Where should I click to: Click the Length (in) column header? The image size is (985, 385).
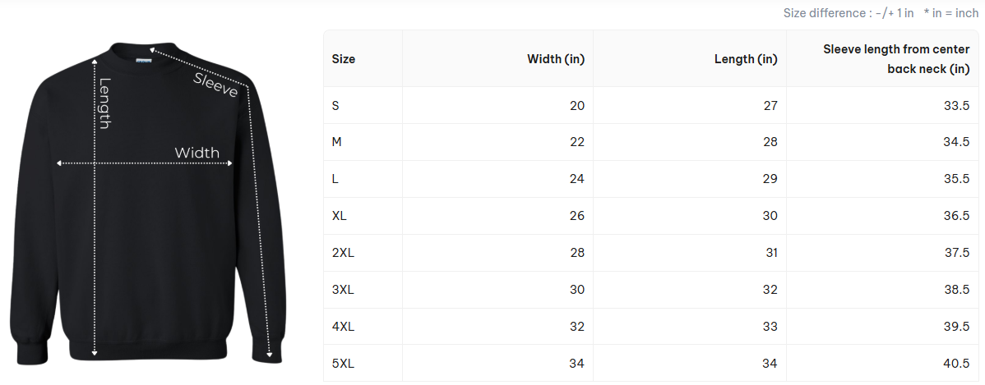click(745, 59)
